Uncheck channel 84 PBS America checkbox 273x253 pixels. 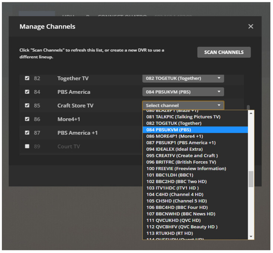pos(27,92)
